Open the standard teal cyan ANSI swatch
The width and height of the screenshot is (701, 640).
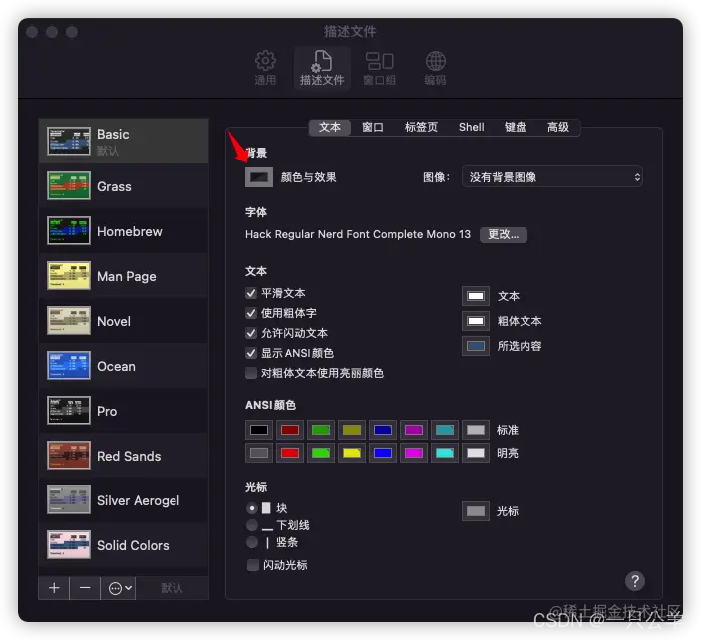pos(445,430)
